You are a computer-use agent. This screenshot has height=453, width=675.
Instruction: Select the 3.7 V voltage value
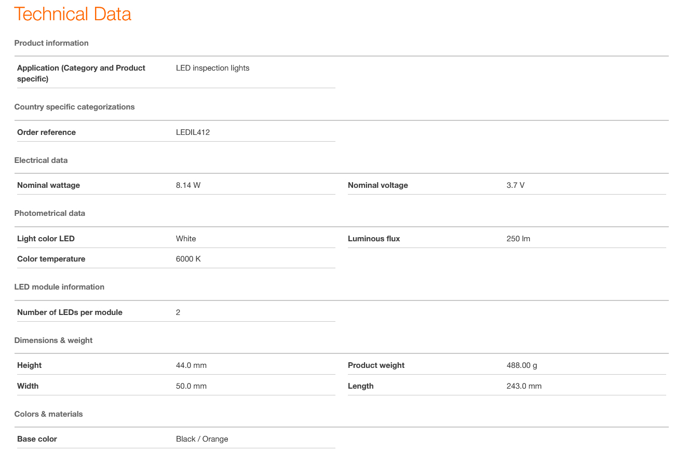(515, 185)
